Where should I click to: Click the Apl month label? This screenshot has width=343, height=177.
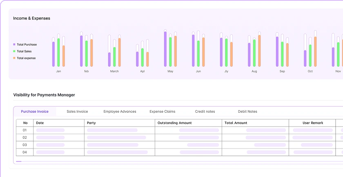click(x=143, y=71)
